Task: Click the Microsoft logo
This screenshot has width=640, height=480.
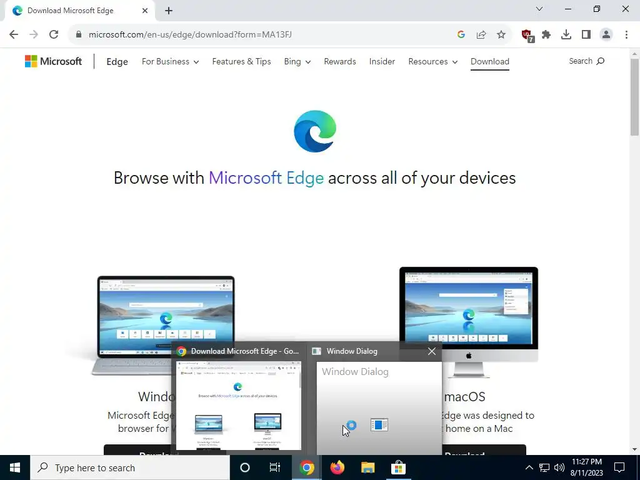Action: (x=54, y=61)
